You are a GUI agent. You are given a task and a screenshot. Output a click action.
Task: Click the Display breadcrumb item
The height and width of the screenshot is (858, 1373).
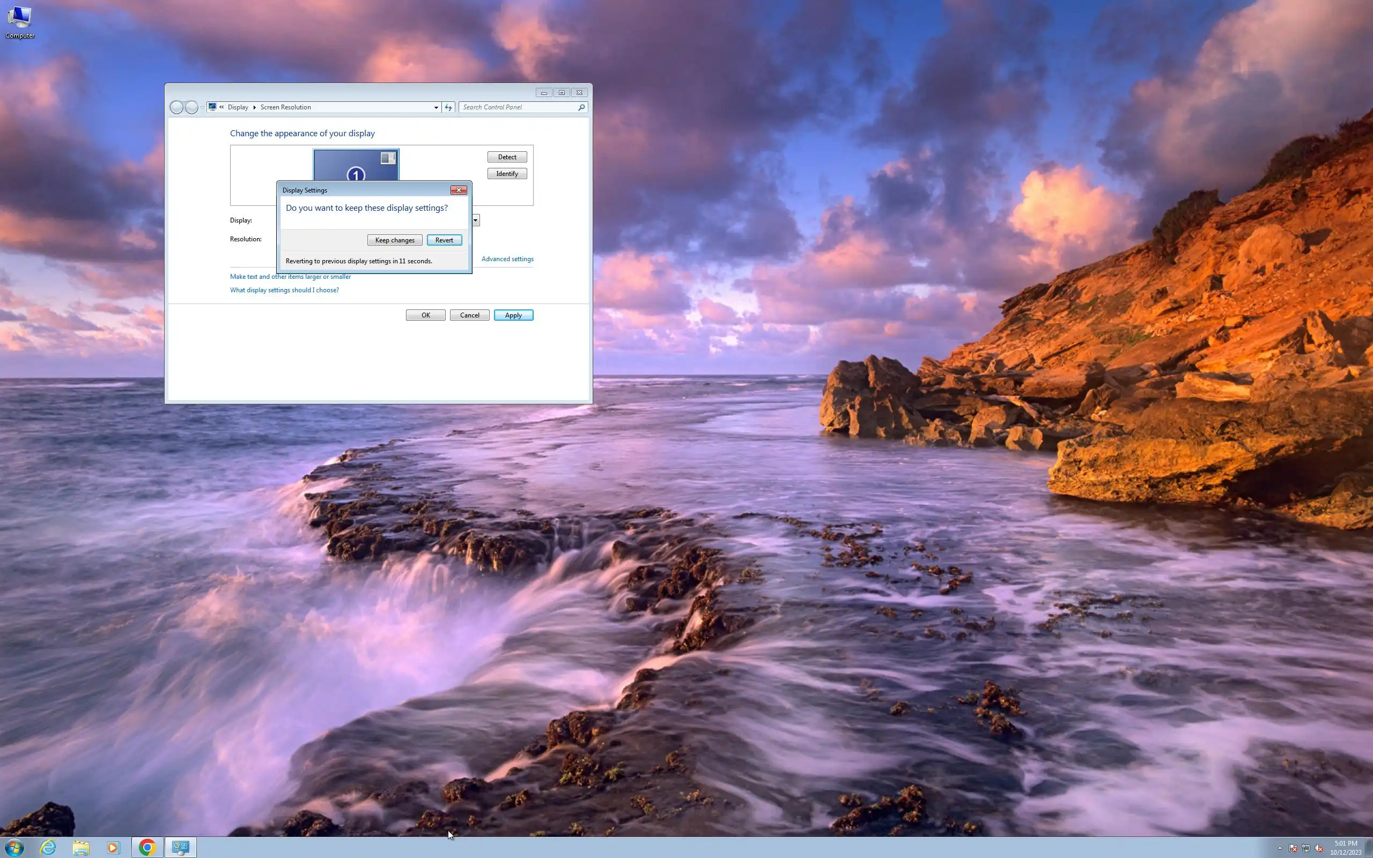(238, 107)
